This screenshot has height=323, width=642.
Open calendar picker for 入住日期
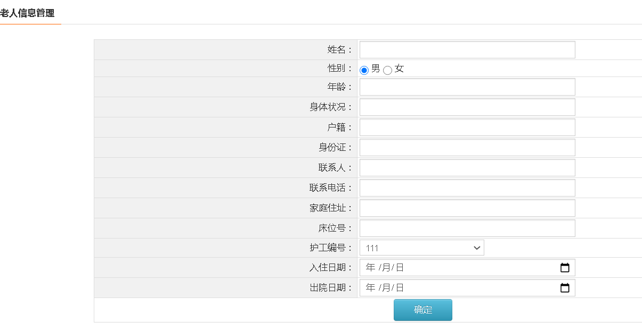click(x=565, y=268)
